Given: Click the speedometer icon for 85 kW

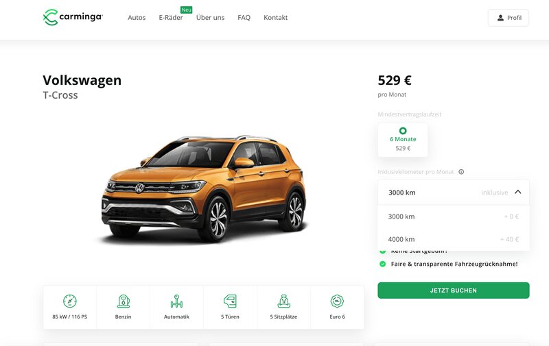Looking at the screenshot, I should (70, 301).
